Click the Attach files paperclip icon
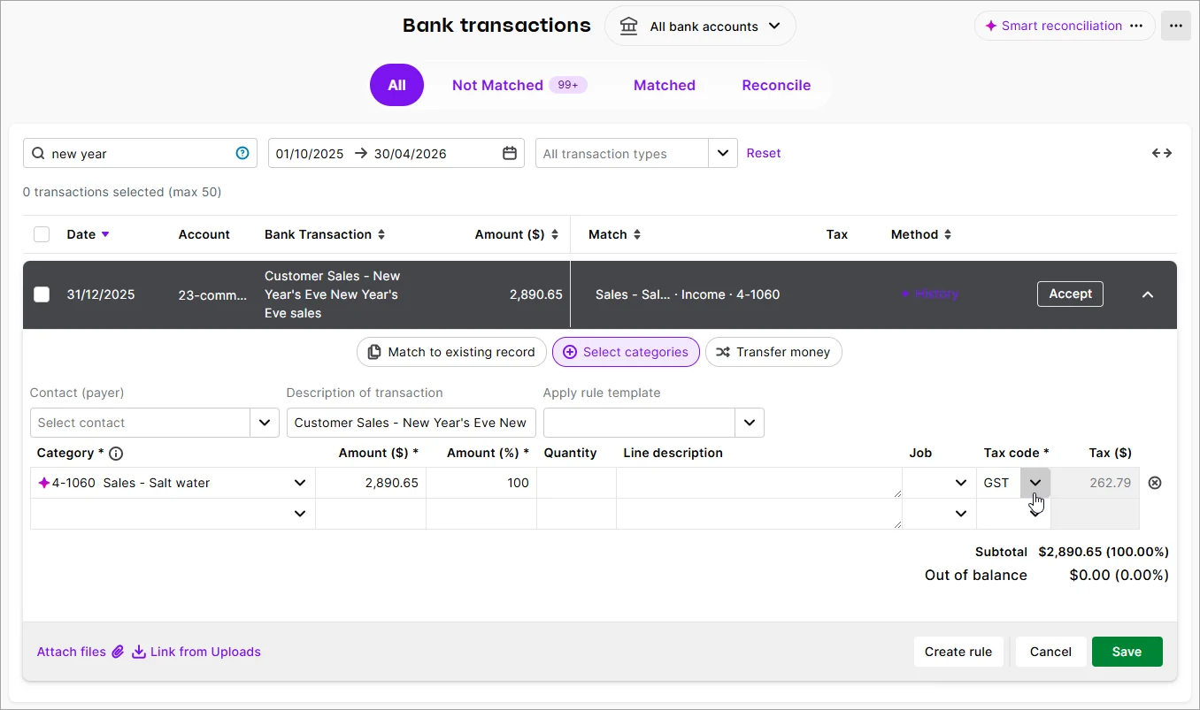 tap(118, 652)
